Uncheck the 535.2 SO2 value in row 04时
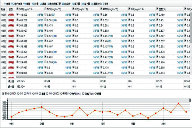This screenshot has height=128, width=192. 17,36
